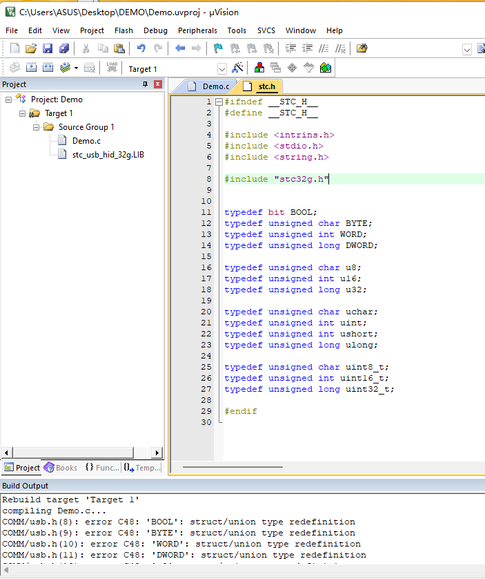Open Manage Project Items icon
This screenshot has height=579, width=485.
point(259,68)
